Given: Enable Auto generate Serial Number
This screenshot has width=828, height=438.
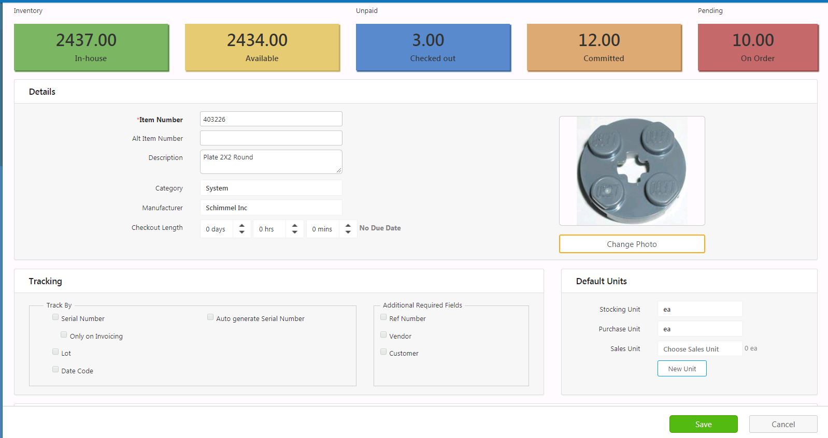Looking at the screenshot, I should [x=210, y=317].
